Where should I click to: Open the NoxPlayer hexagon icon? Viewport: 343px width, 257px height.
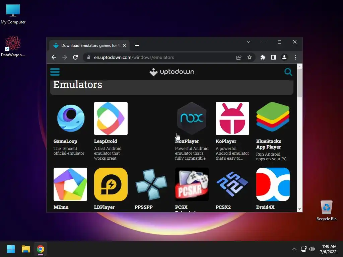coord(192,118)
